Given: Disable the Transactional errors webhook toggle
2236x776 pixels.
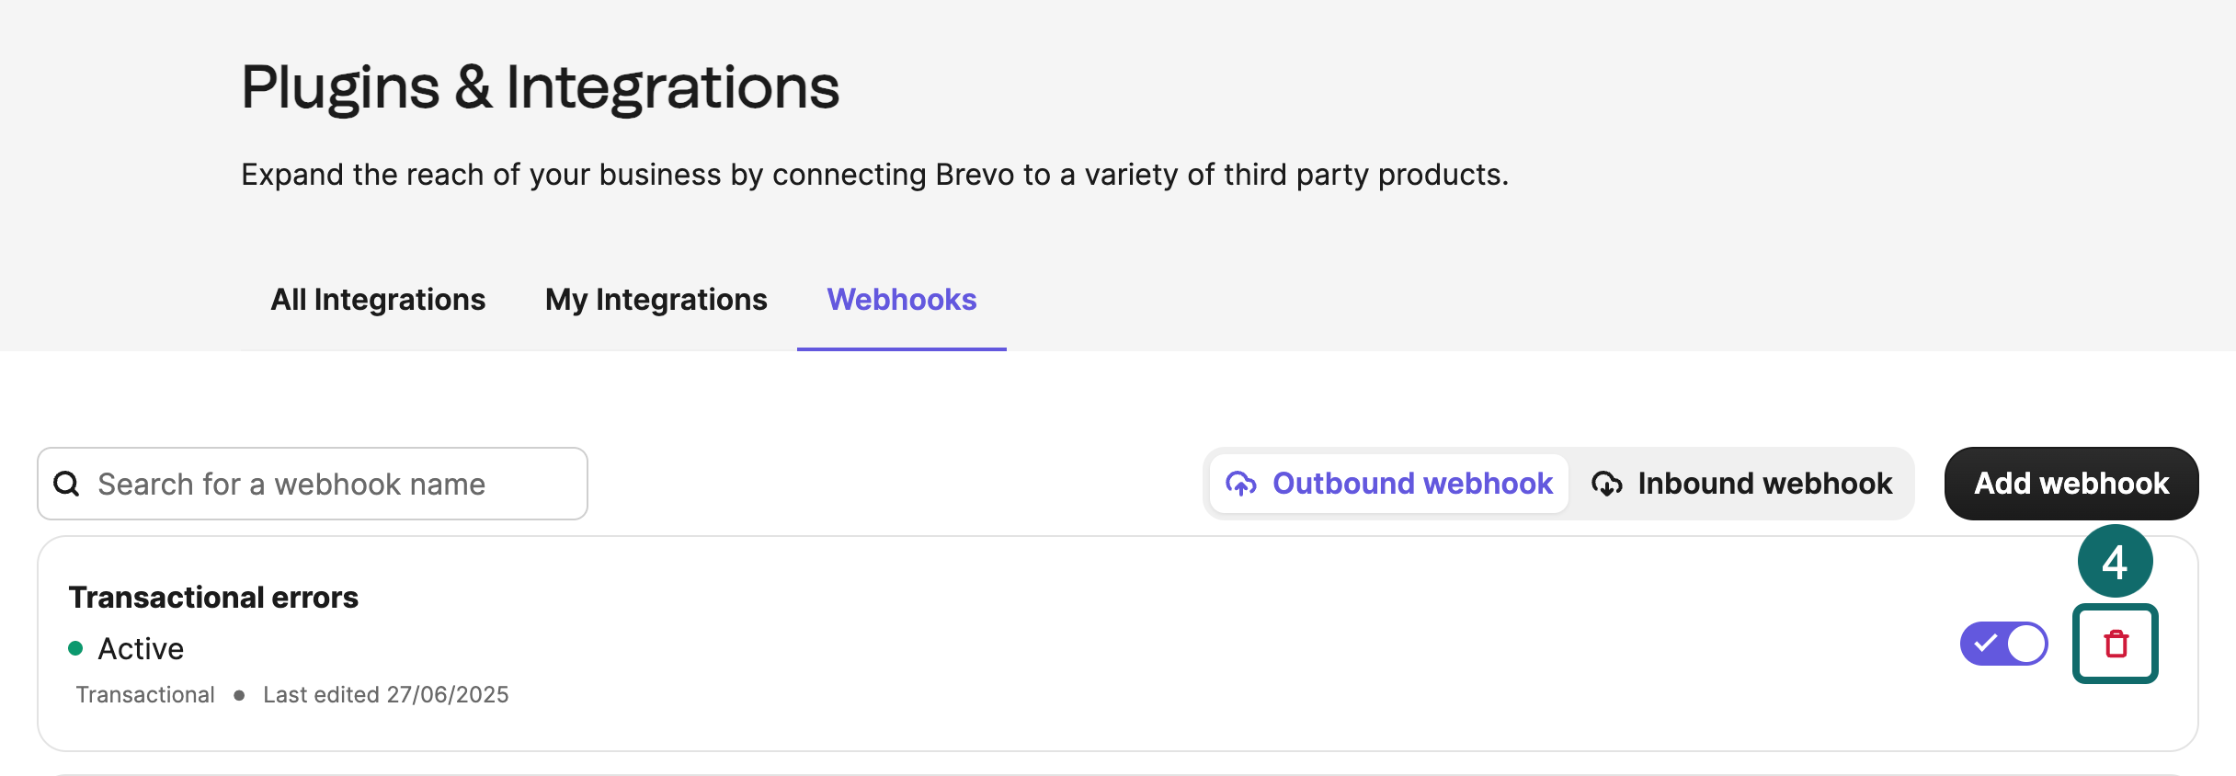Looking at the screenshot, I should [x=2004, y=643].
